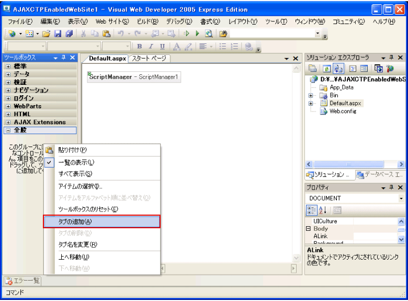Expand the 標準 toolbox group
The width and height of the screenshot is (408, 301).
pyautogui.click(x=8, y=66)
